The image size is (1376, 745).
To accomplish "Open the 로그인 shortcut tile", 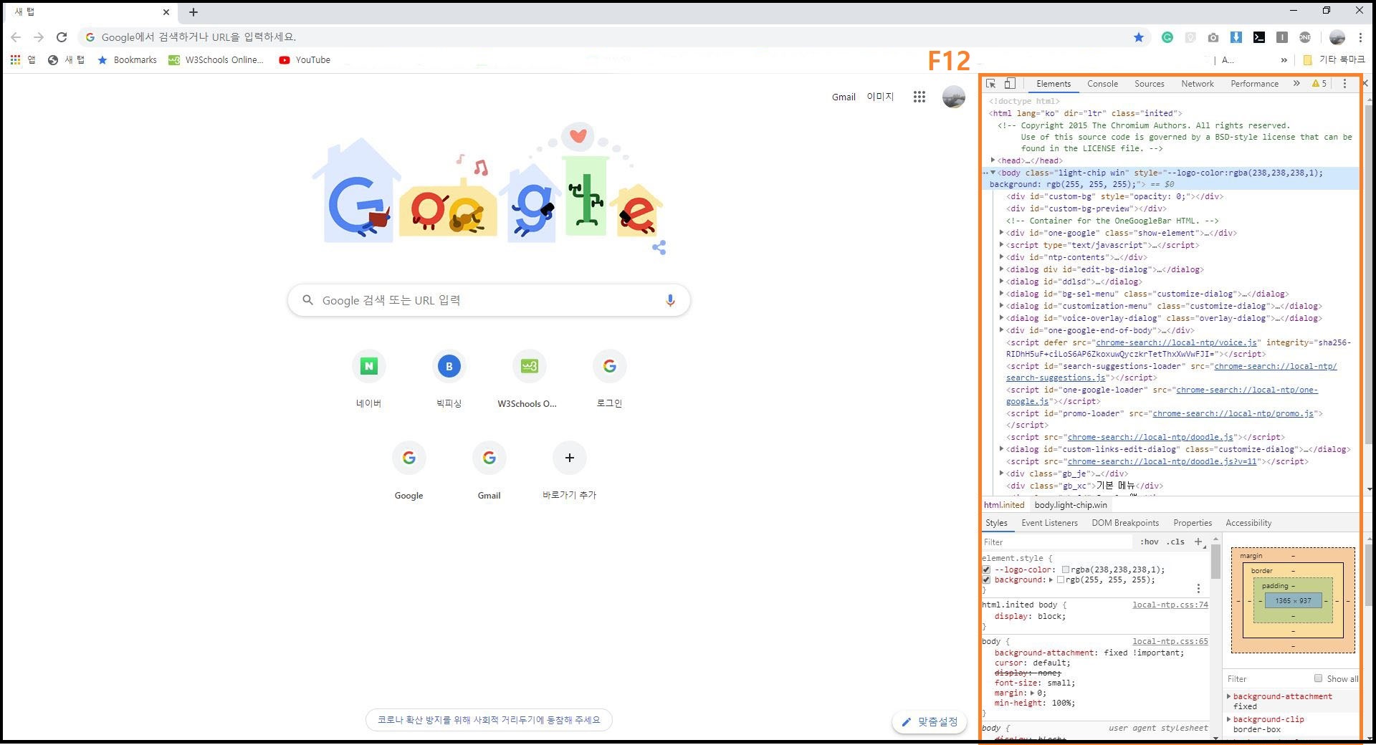I will coord(610,366).
